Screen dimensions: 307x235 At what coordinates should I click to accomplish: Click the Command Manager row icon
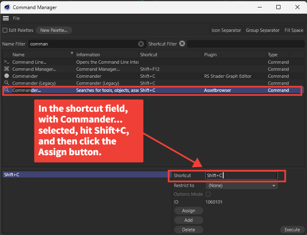[x=7, y=69]
